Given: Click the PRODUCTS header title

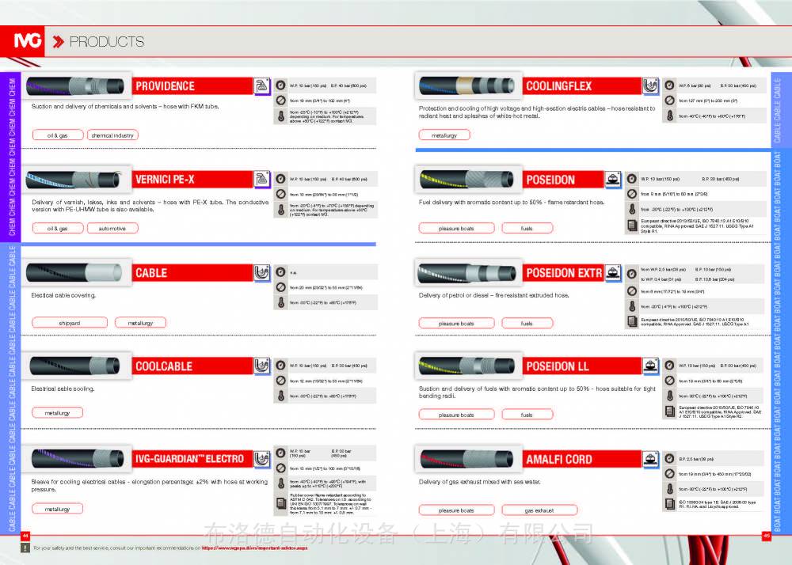Looking at the screenshot, I should pyautogui.click(x=106, y=42).
